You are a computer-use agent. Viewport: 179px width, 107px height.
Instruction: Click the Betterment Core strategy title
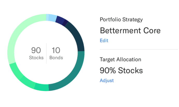(130, 31)
